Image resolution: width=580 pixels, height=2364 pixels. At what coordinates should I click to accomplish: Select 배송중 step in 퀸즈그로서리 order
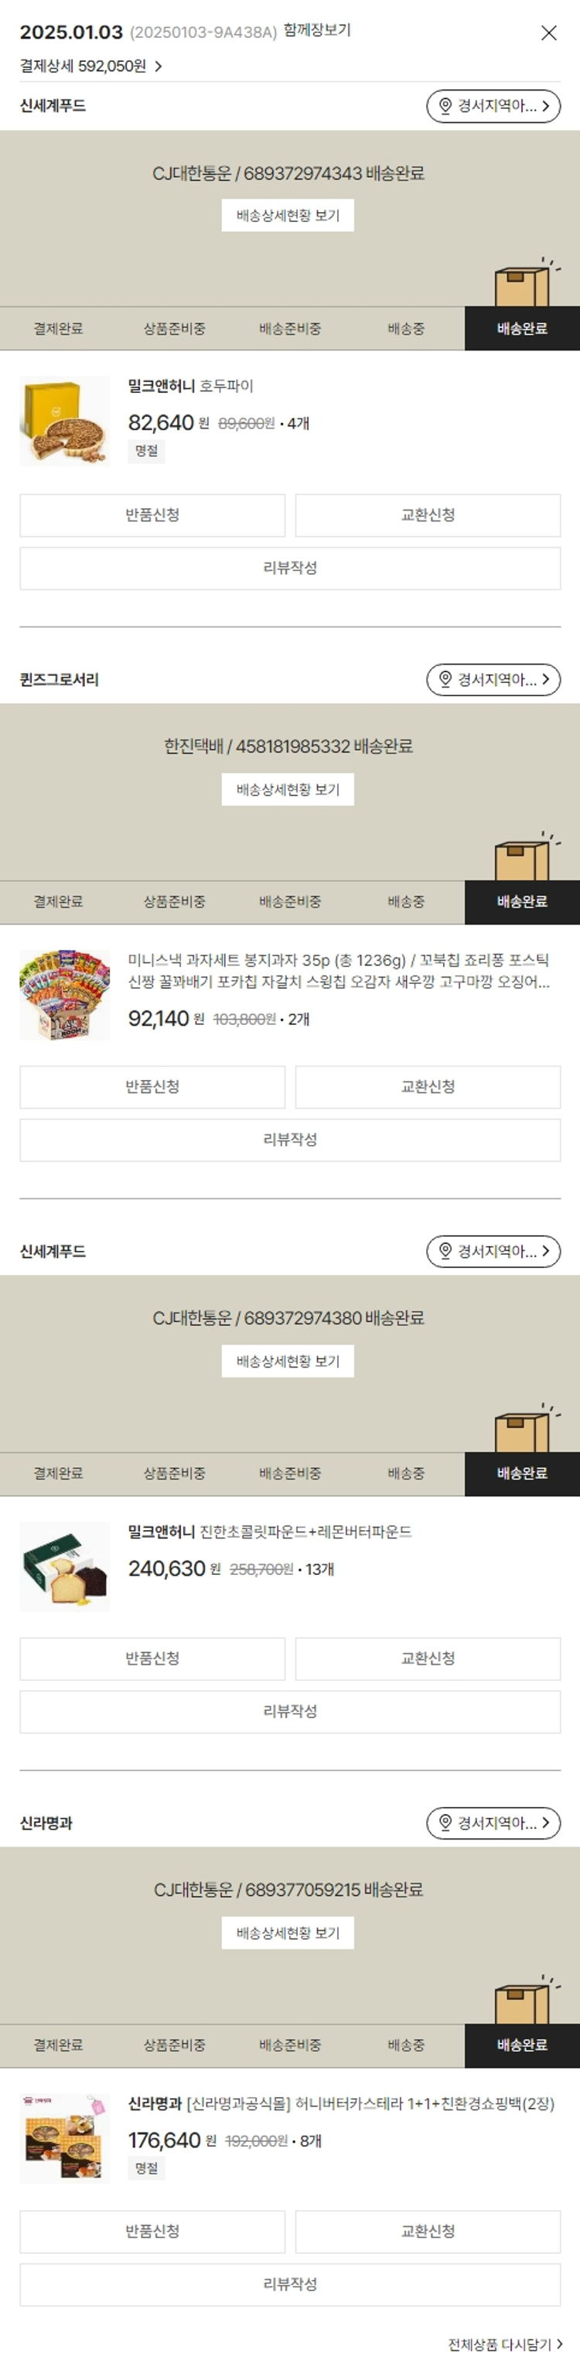point(406,902)
